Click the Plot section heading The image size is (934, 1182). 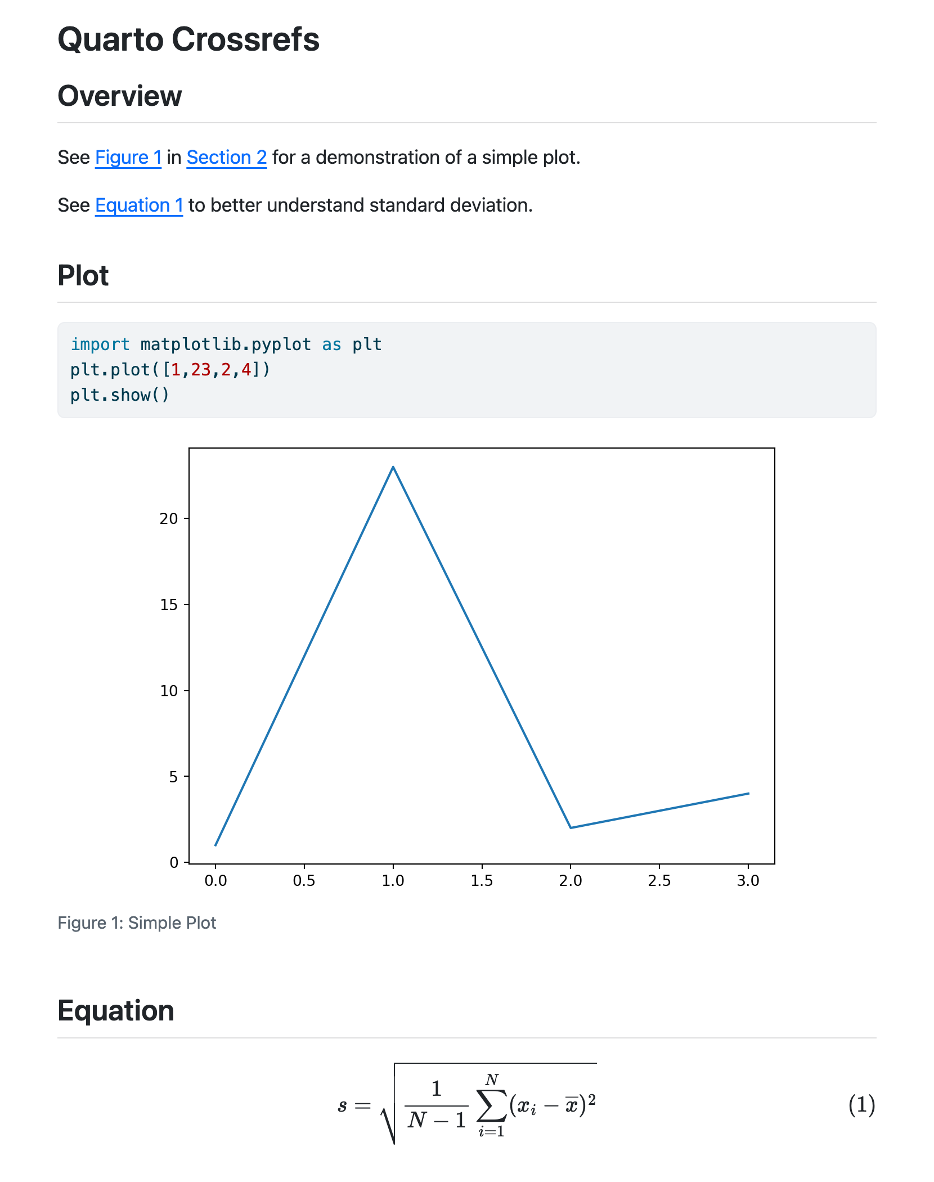[83, 276]
